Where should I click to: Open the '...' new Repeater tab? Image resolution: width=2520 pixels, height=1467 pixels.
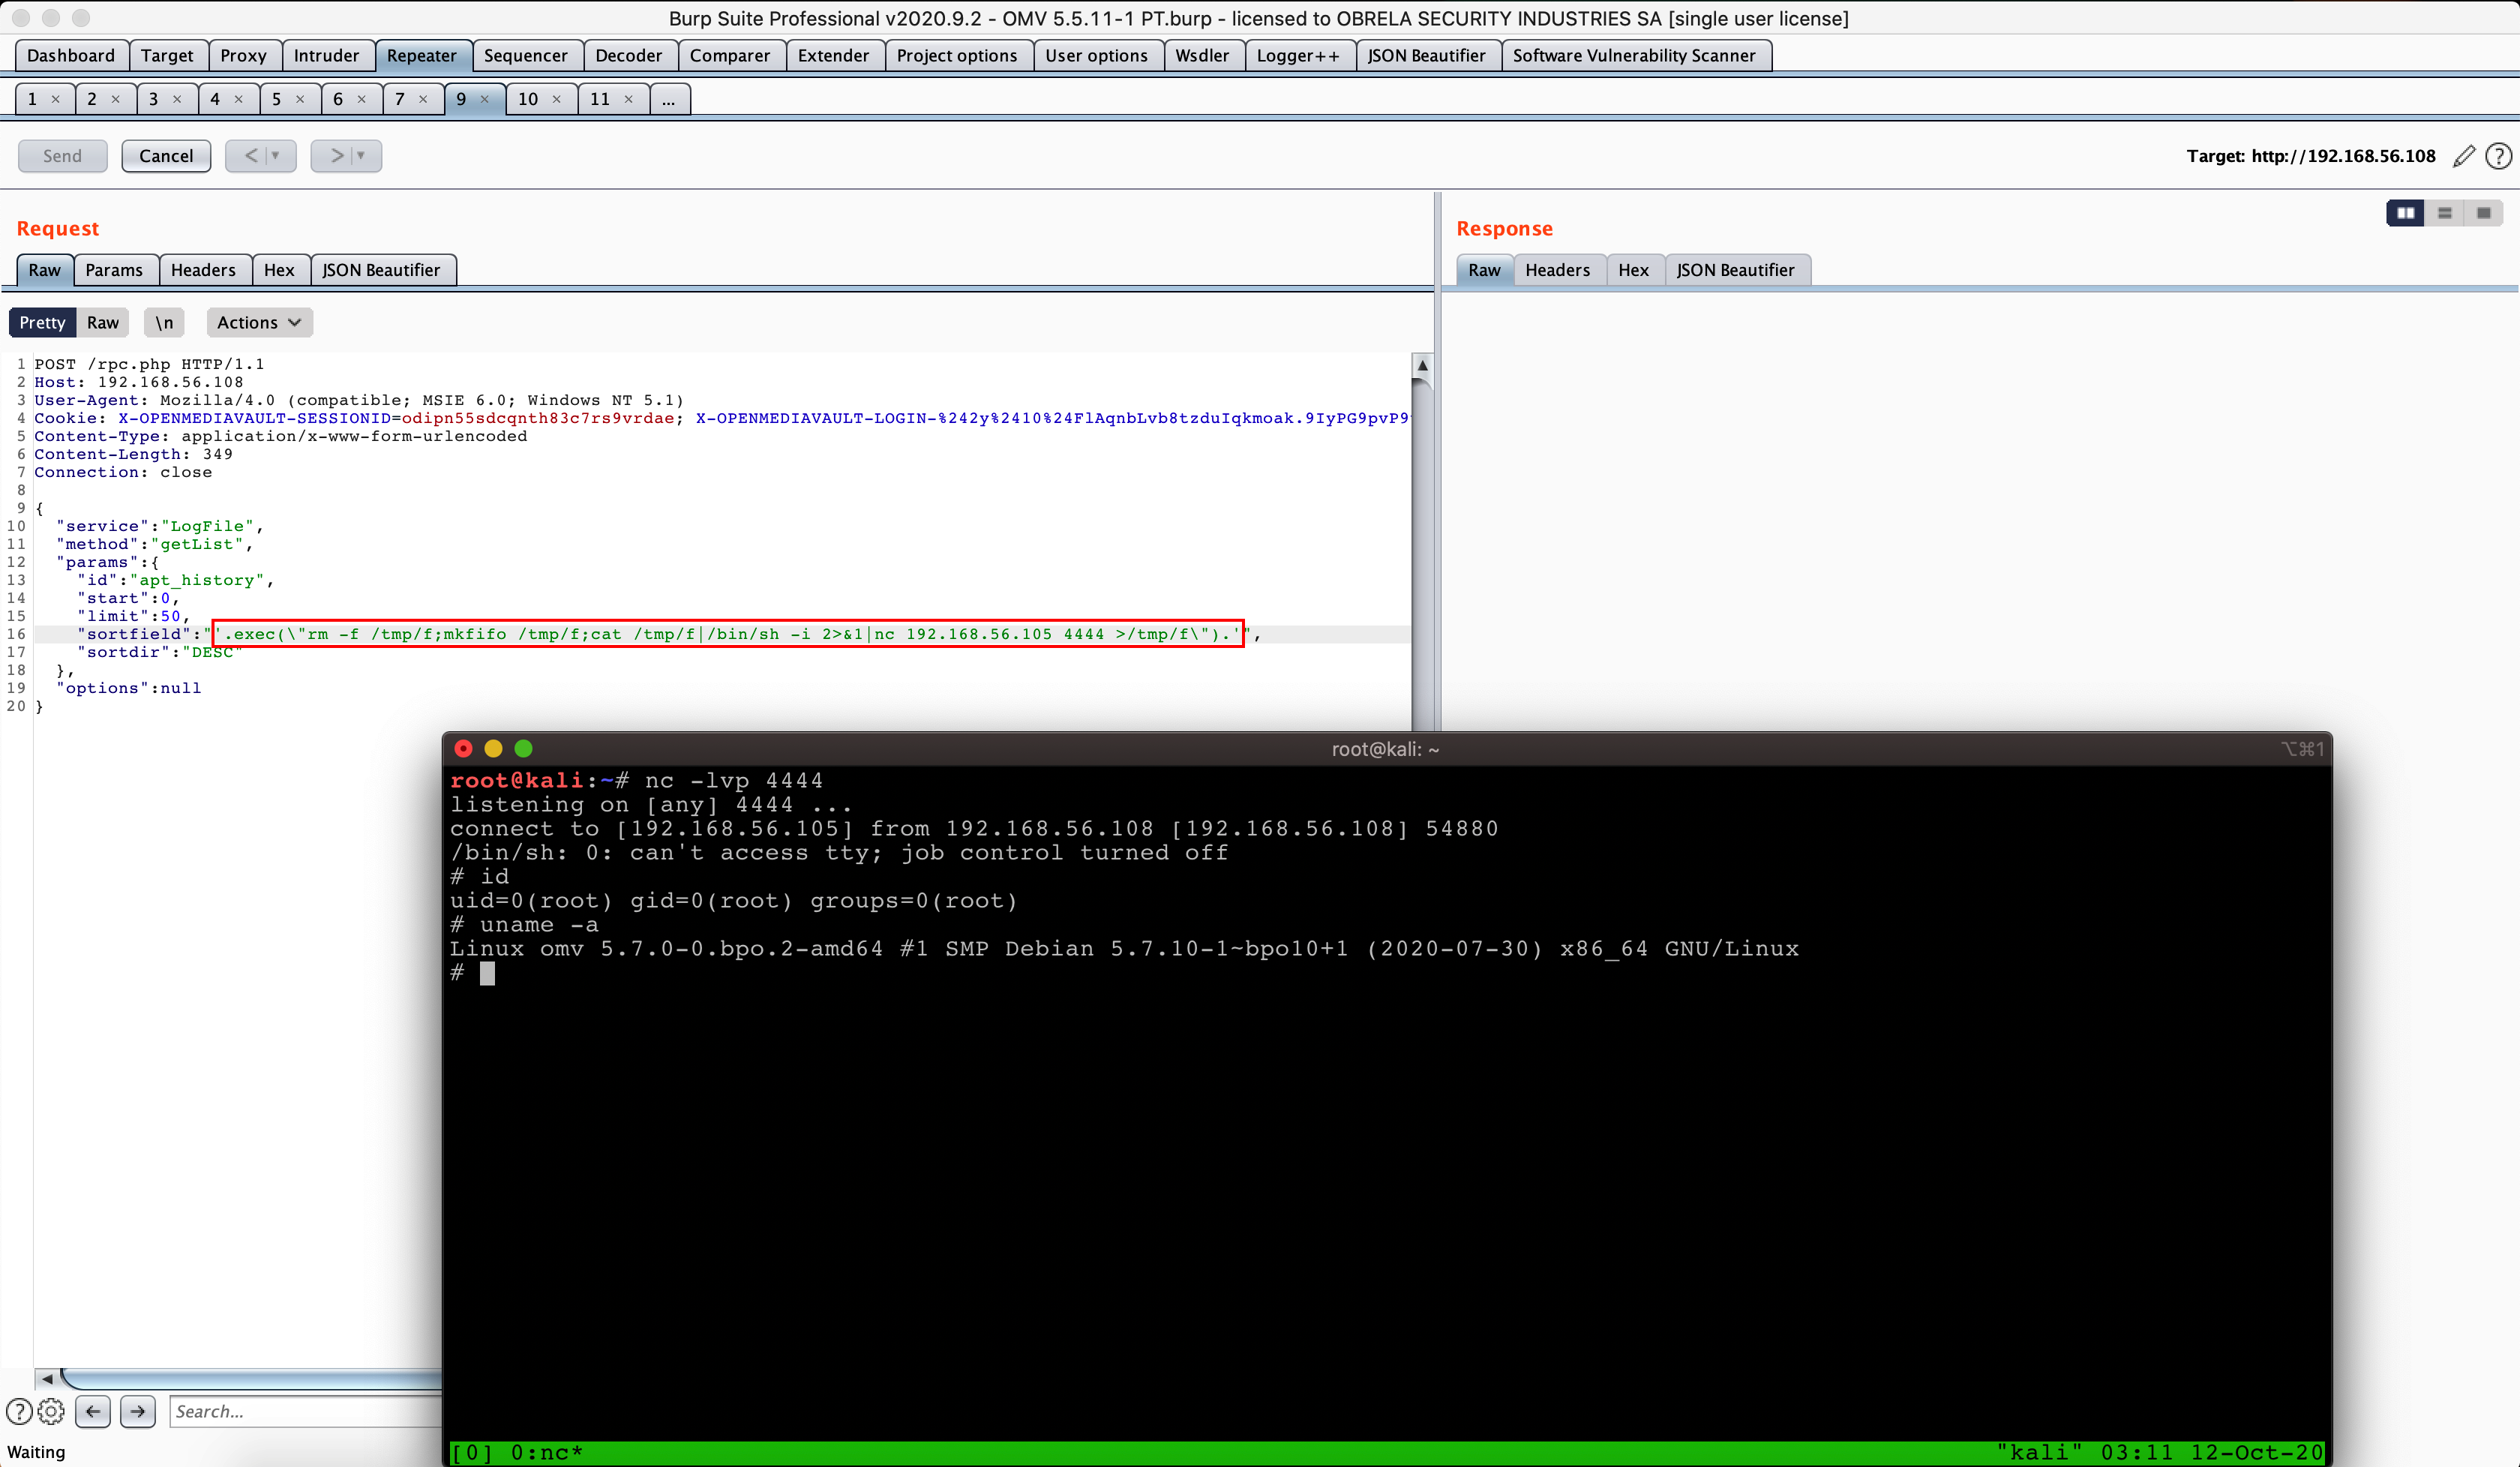coord(669,99)
